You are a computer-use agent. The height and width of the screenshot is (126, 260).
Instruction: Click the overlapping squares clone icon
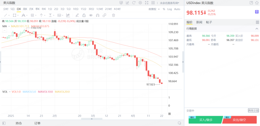click(104, 15)
